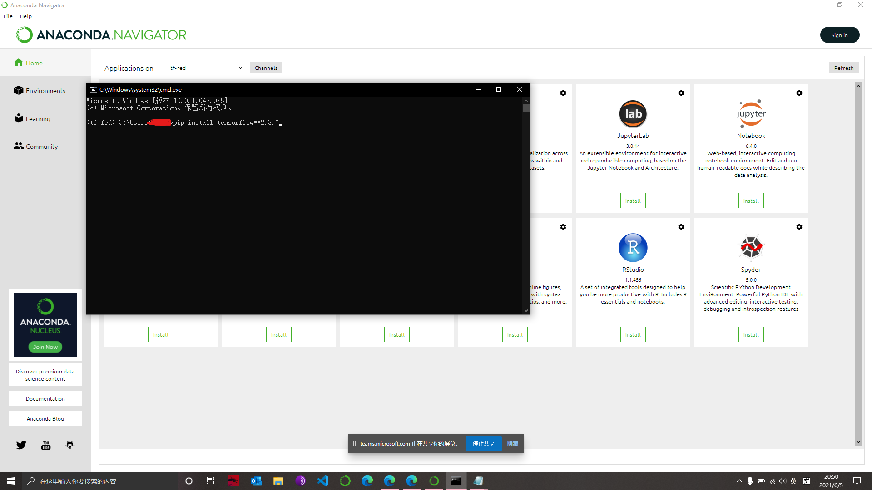Screen dimensions: 872x490
Task: Open the File menu
Action: [8, 16]
